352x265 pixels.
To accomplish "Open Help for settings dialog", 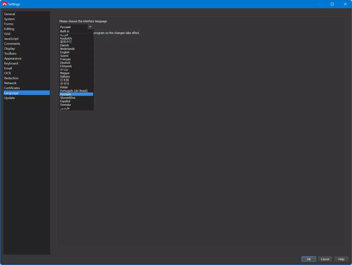I will coord(341,259).
